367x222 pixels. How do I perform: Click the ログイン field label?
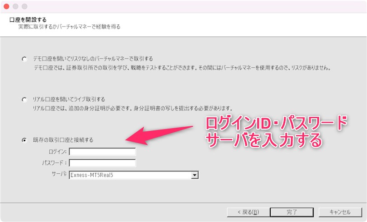pos(57,152)
